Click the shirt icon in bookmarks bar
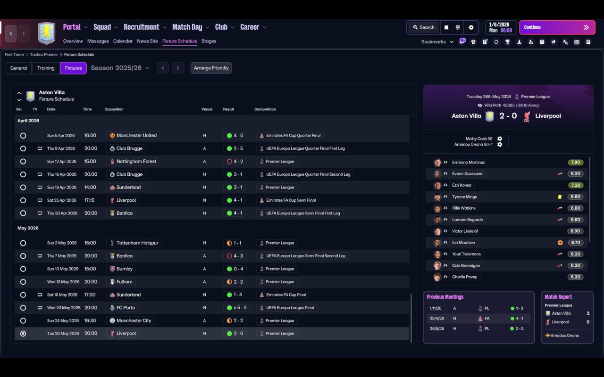Image resolution: width=604 pixels, height=377 pixels. click(x=473, y=42)
